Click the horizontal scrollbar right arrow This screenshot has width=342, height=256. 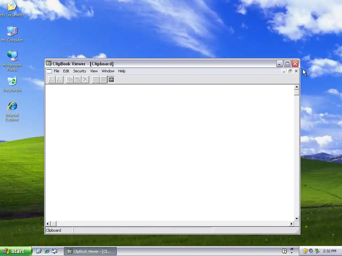tap(291, 224)
